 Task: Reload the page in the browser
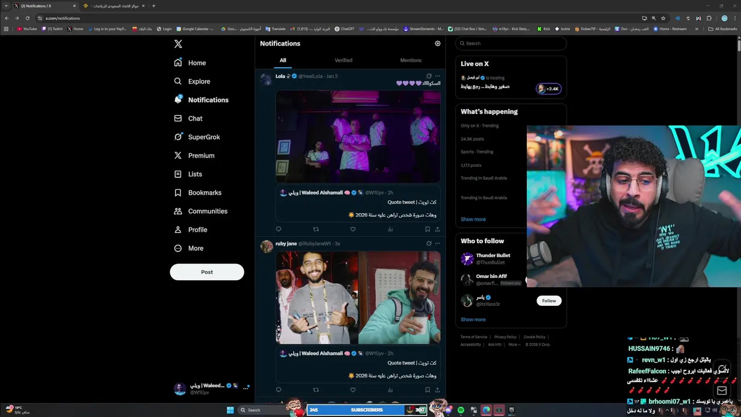27,18
